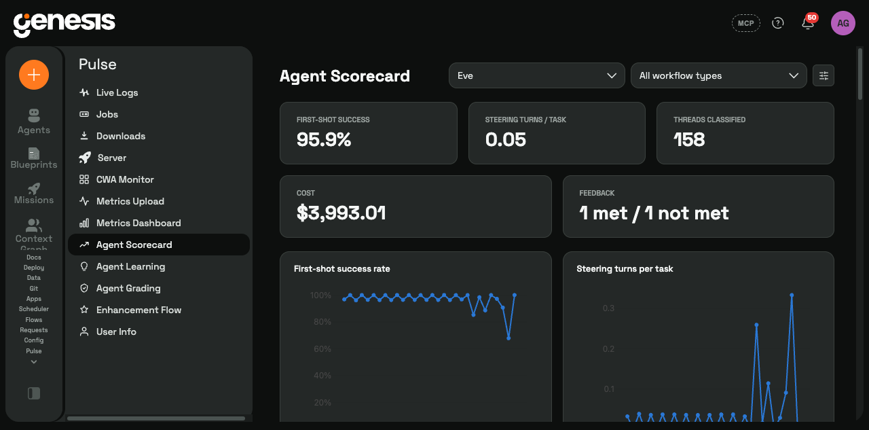Click the Live Logs pulse icon
The width and height of the screenshot is (869, 430).
pyautogui.click(x=84, y=92)
